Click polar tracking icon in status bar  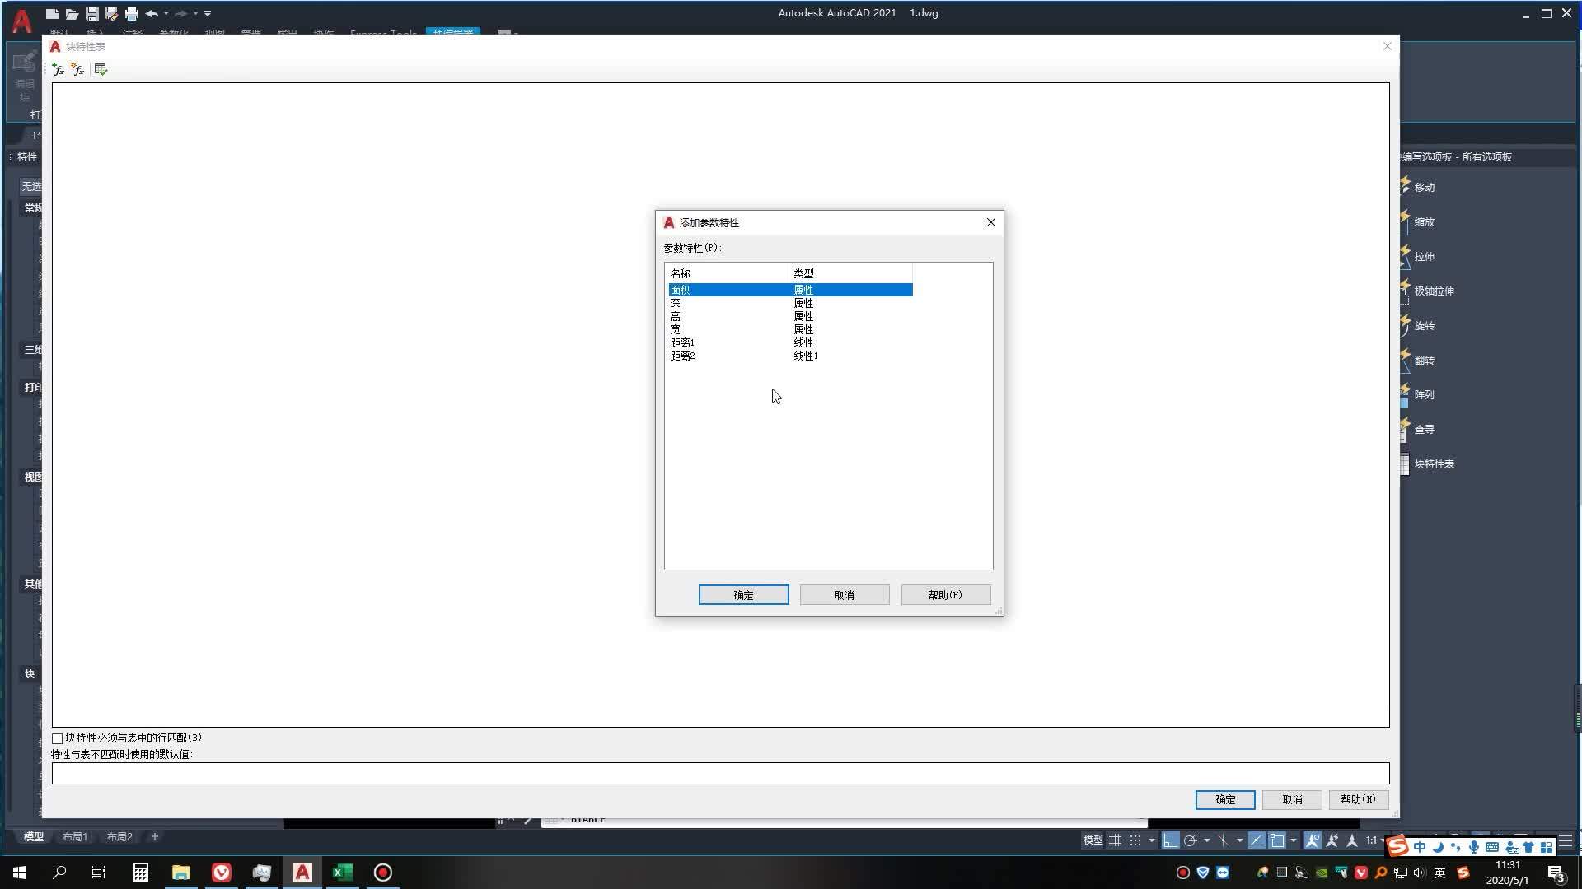[1190, 840]
